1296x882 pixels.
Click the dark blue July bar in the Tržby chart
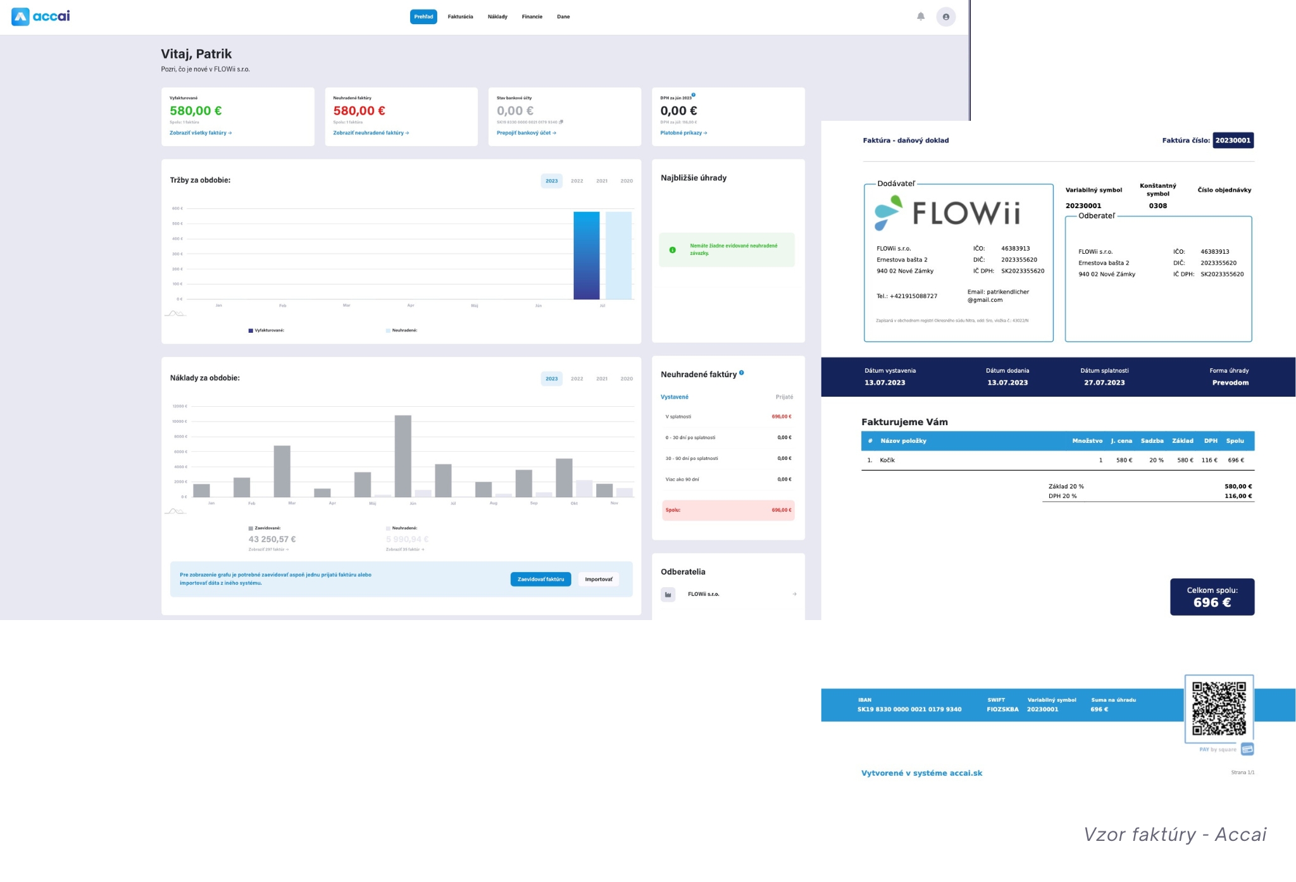[587, 256]
